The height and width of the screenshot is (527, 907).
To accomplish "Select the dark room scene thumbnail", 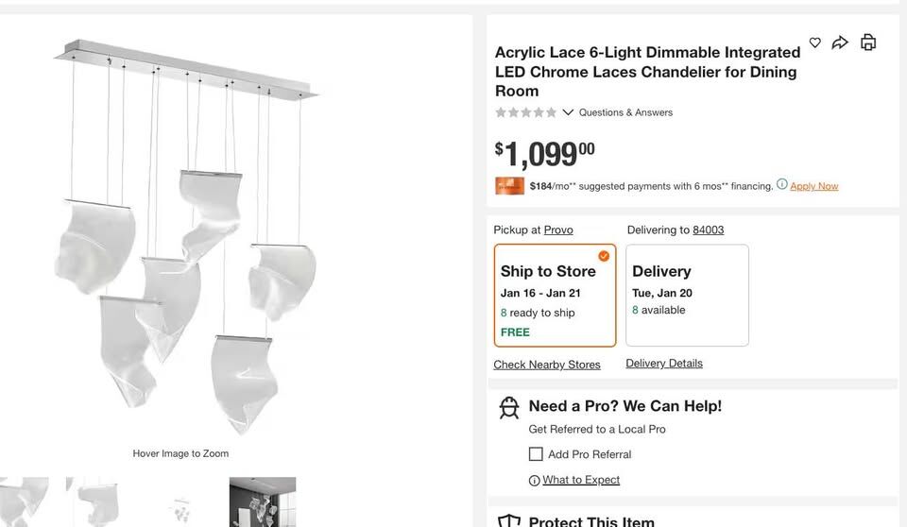I will point(263,501).
